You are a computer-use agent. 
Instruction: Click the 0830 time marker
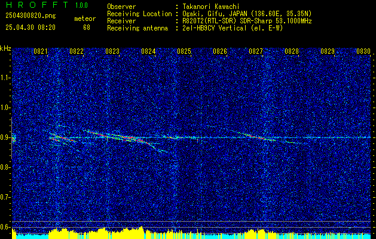363,51
